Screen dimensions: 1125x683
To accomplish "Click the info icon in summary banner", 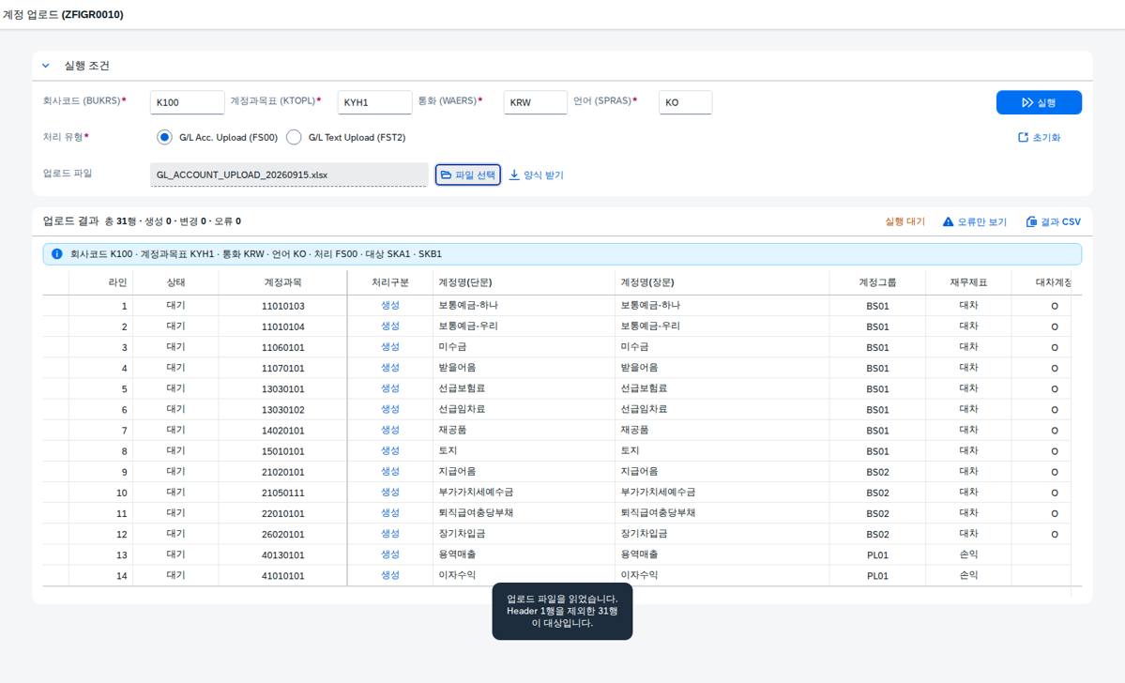I will (56, 254).
